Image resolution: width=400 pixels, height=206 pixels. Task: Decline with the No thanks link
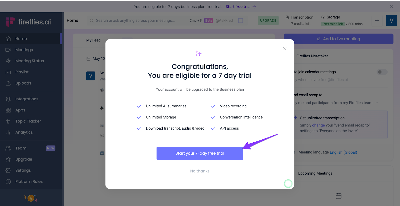point(200,171)
